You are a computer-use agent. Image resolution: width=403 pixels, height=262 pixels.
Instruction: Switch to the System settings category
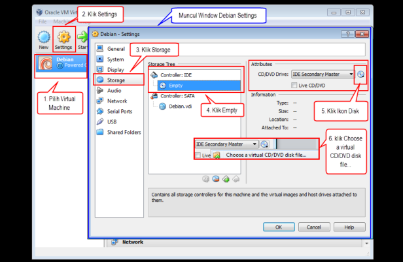pos(115,59)
